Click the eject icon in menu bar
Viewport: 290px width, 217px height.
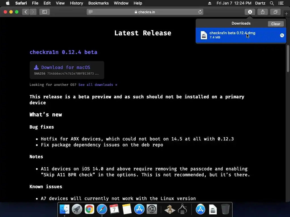point(210,3)
